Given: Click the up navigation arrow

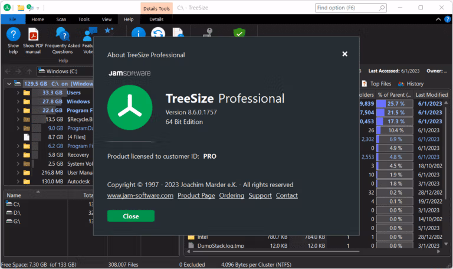Looking at the screenshot, I should tap(29, 71).
